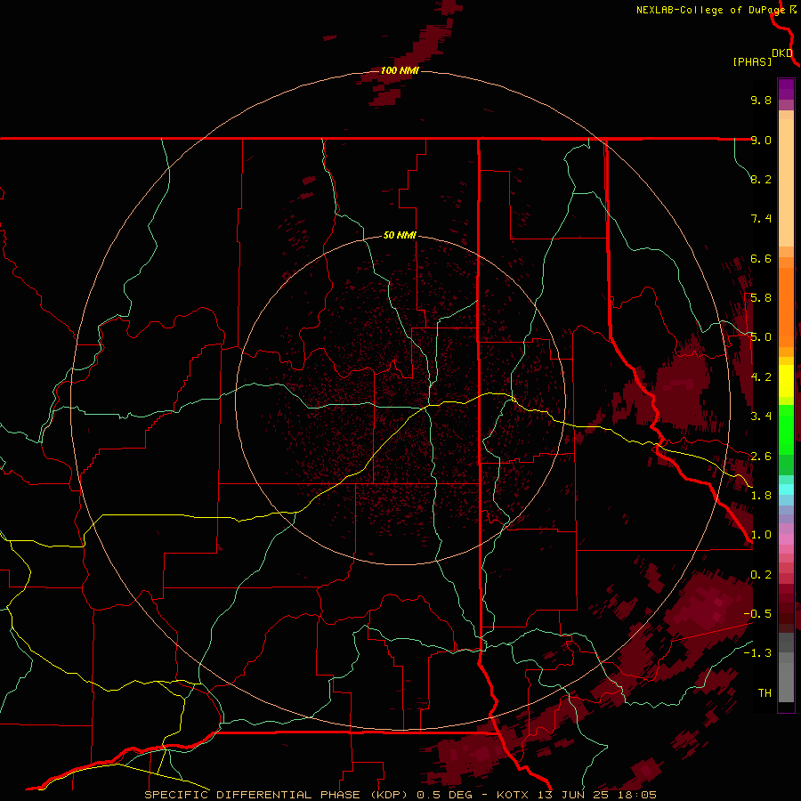Screen dimensions: 801x801
Task: Click the [PHAS] units label above the scale
Action: tap(752, 61)
